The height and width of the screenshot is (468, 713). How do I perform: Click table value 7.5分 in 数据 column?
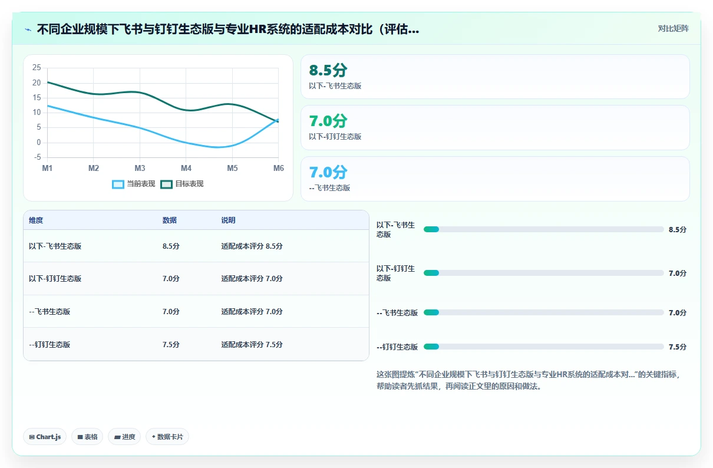(x=171, y=345)
